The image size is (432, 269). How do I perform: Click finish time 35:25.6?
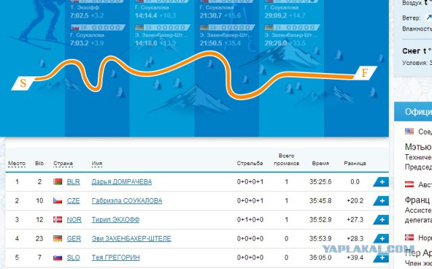click(x=321, y=182)
